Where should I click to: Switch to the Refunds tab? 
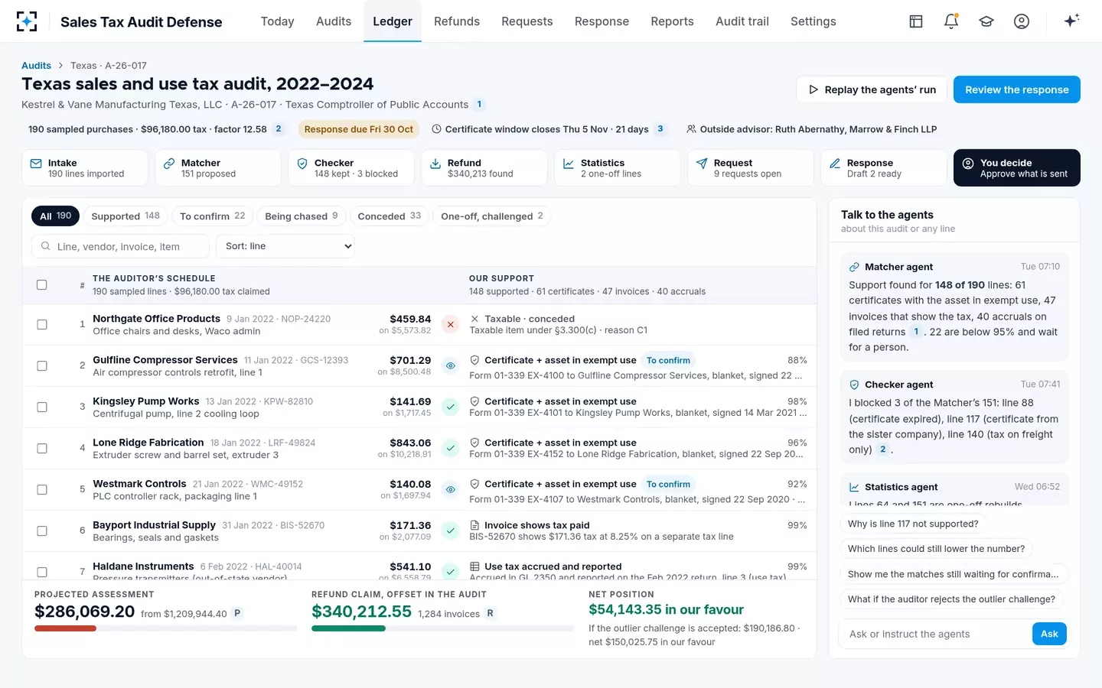pos(457,21)
